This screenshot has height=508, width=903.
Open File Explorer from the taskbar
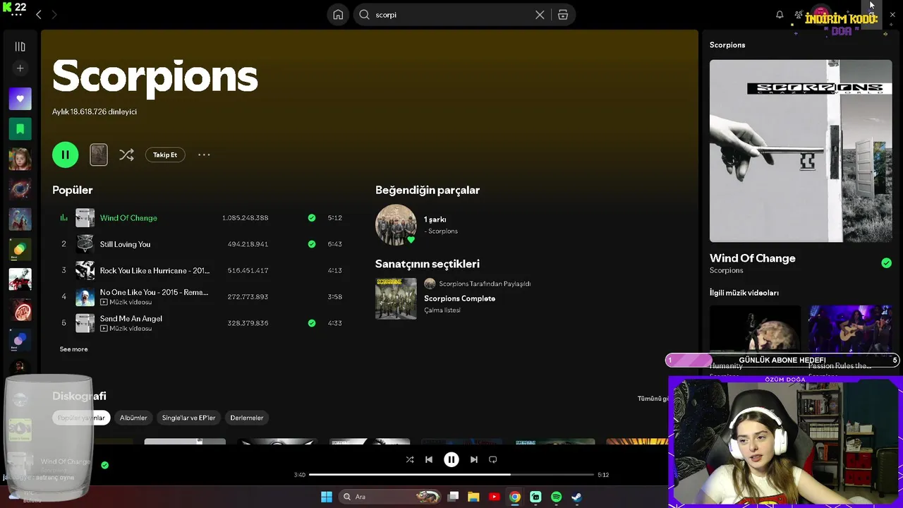tap(473, 497)
